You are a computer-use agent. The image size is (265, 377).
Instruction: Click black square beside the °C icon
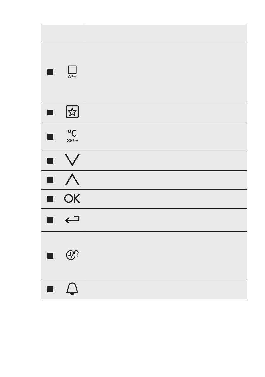[50, 136]
